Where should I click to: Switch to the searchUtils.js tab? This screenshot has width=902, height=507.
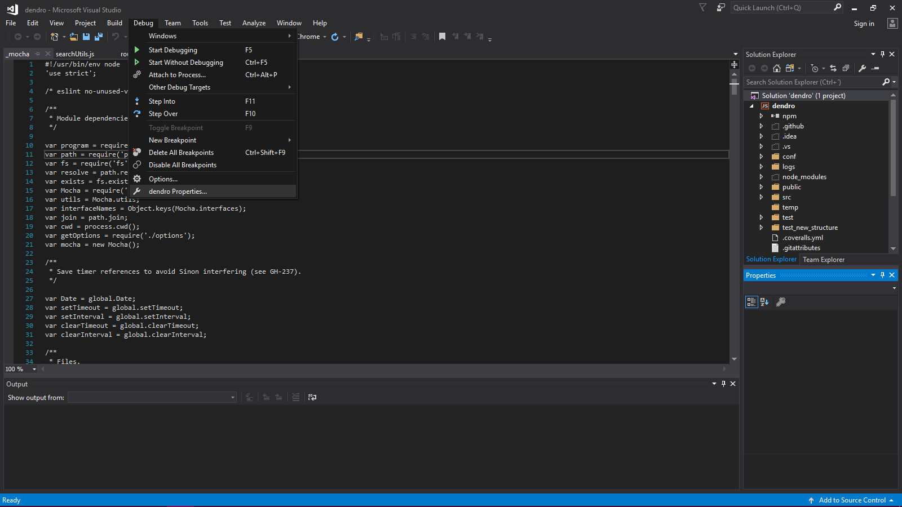click(x=75, y=54)
